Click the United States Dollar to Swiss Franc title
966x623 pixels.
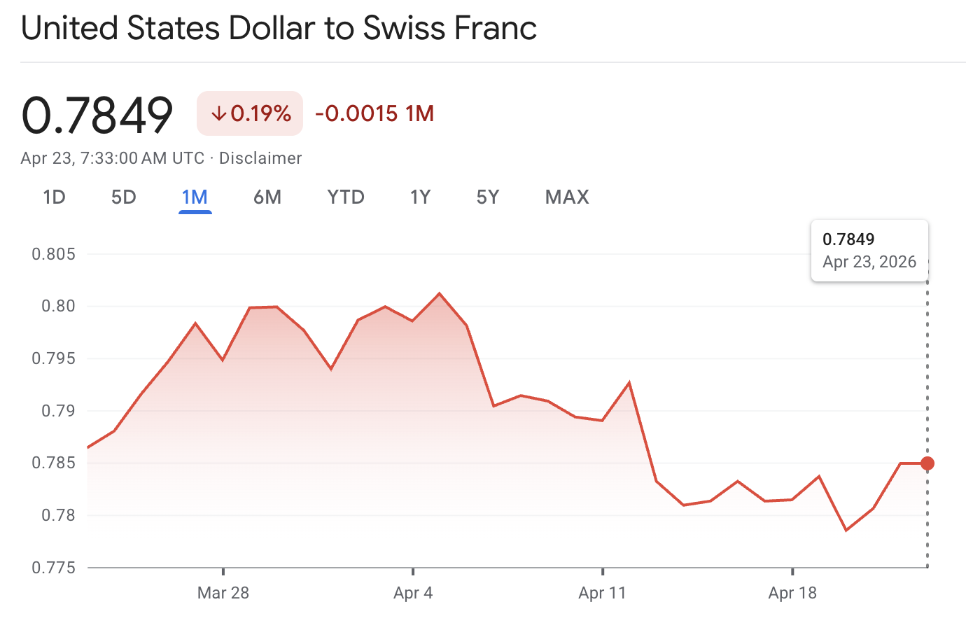point(279,28)
